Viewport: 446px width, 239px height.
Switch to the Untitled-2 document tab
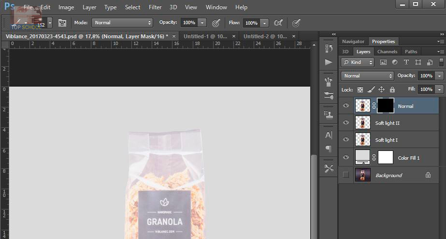tap(265, 36)
